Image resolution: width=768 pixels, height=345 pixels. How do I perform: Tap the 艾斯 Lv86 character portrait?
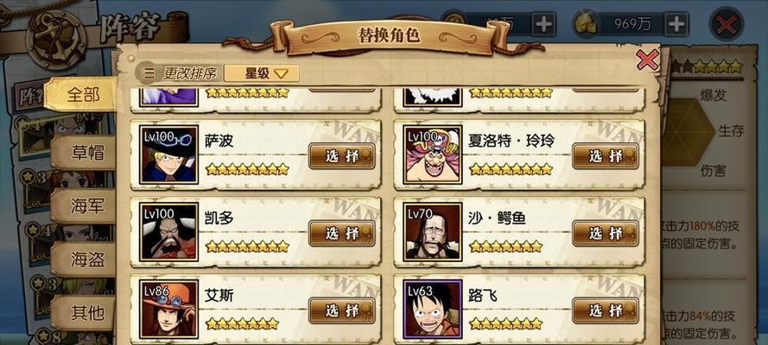coord(169,309)
